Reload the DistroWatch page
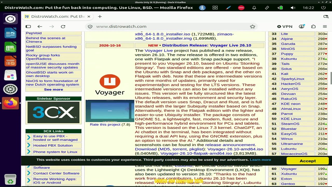The height and width of the screenshot is (187, 332). (63, 26)
